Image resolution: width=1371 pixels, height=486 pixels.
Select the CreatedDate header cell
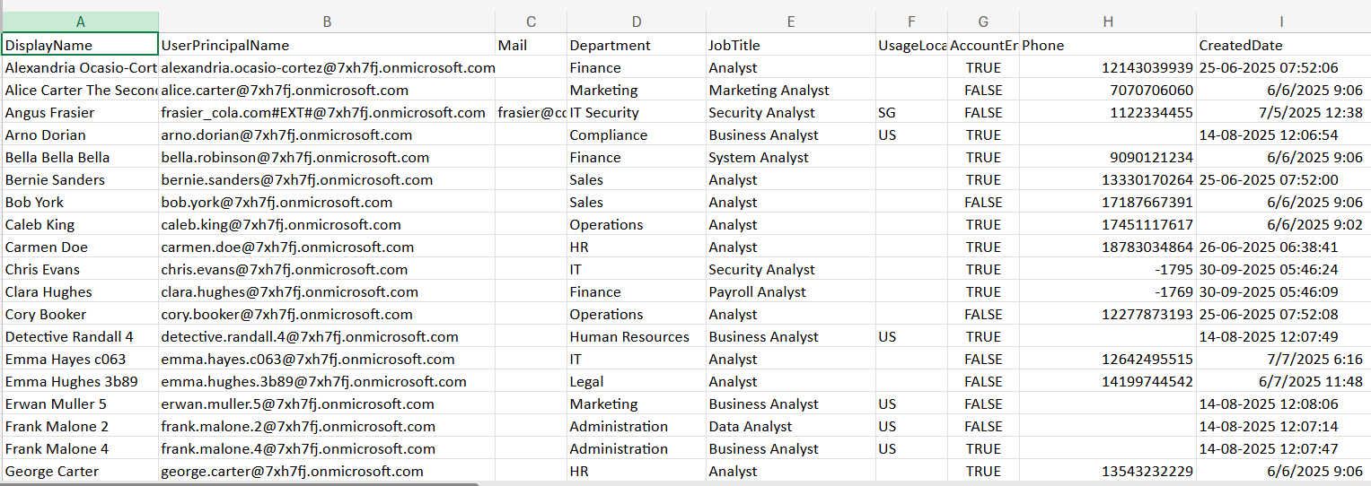[x=1281, y=45]
